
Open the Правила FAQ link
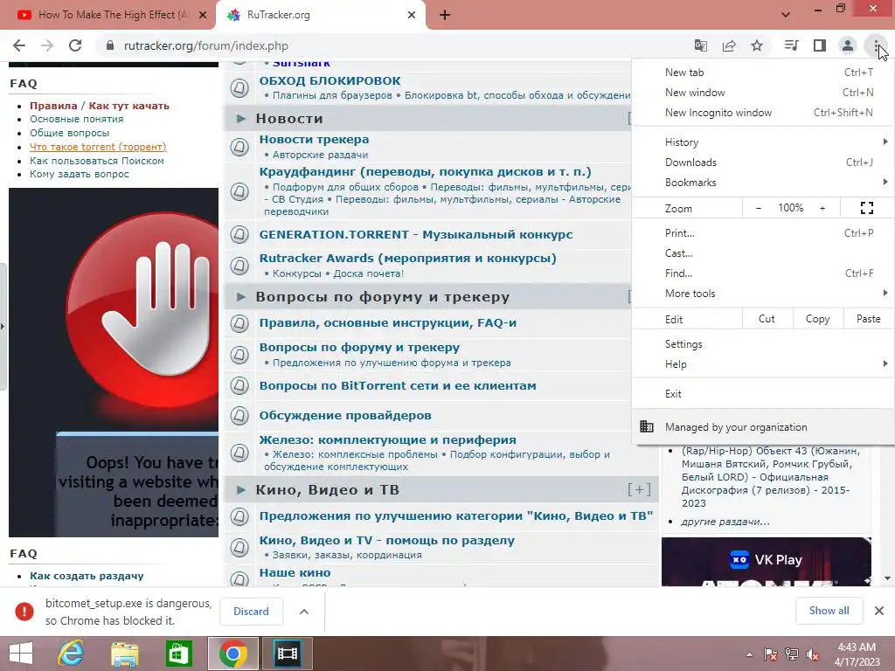(53, 106)
